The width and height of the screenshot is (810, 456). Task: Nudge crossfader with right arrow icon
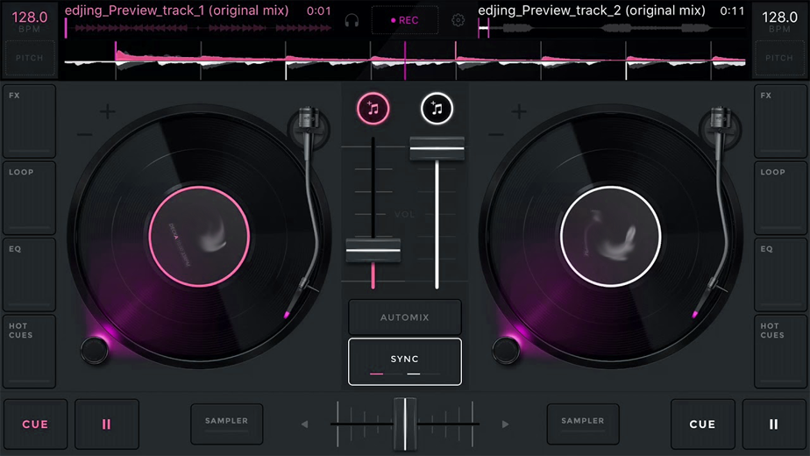pos(505,424)
